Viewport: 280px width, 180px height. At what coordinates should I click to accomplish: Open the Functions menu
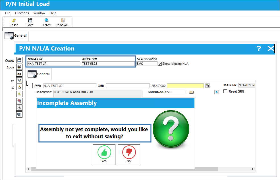click(22, 13)
